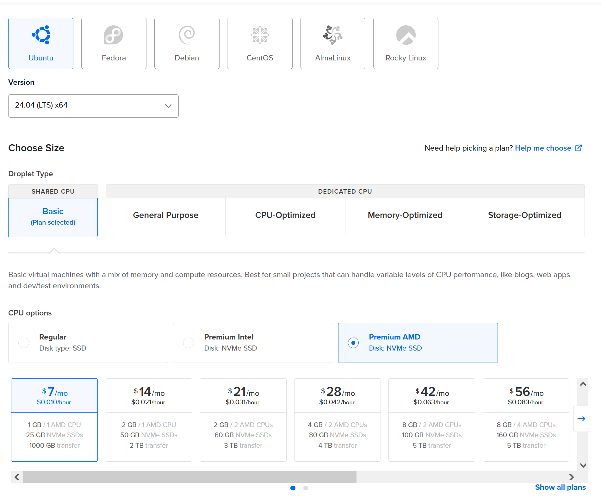Click the horizontal scrollbar thumb
The width and height of the screenshot is (601, 498).
click(190, 477)
